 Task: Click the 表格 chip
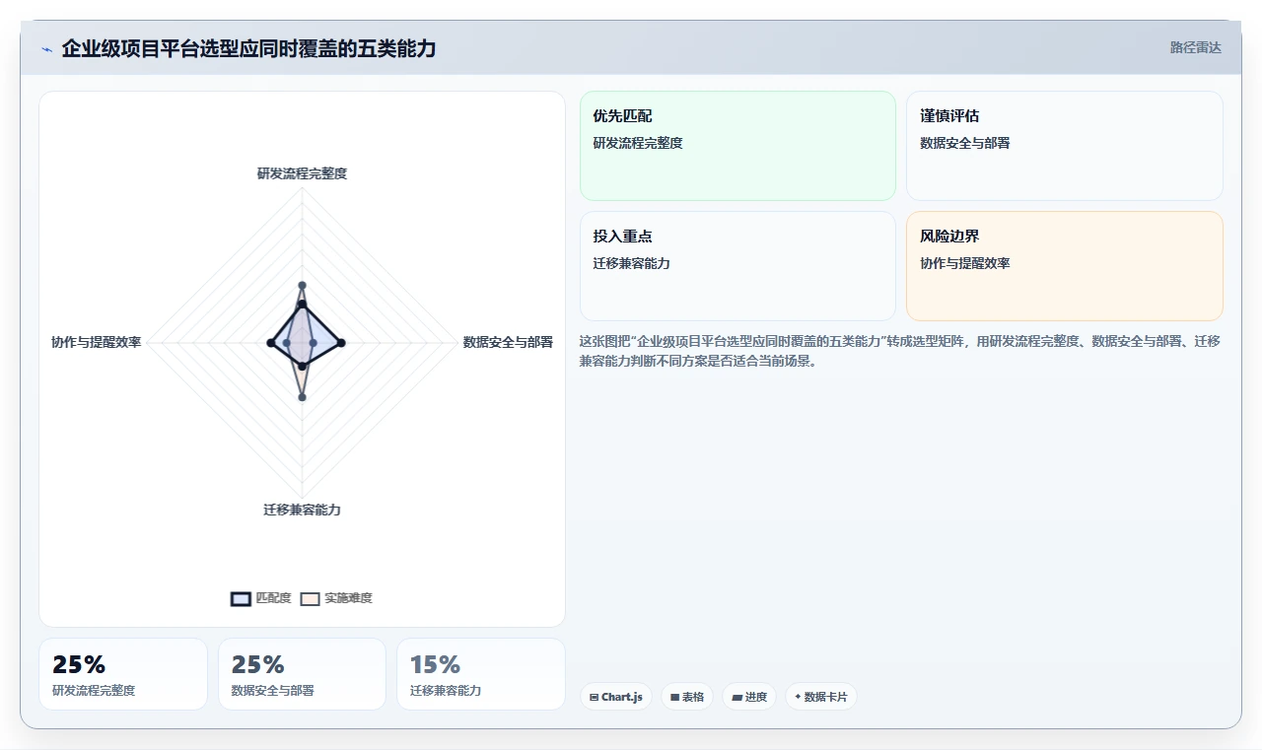tap(687, 697)
